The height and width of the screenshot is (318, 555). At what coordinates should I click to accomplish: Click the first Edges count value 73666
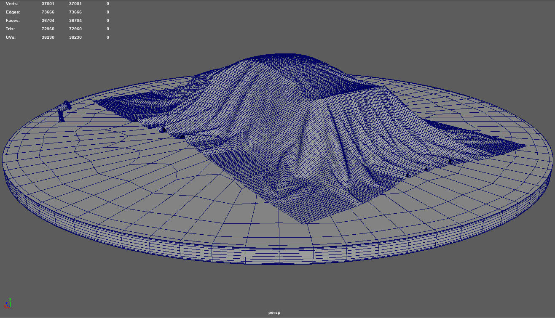[x=48, y=12]
